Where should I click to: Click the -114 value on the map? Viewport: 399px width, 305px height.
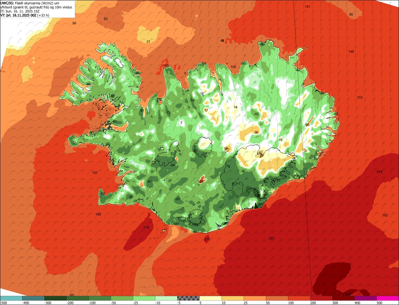point(195,225)
